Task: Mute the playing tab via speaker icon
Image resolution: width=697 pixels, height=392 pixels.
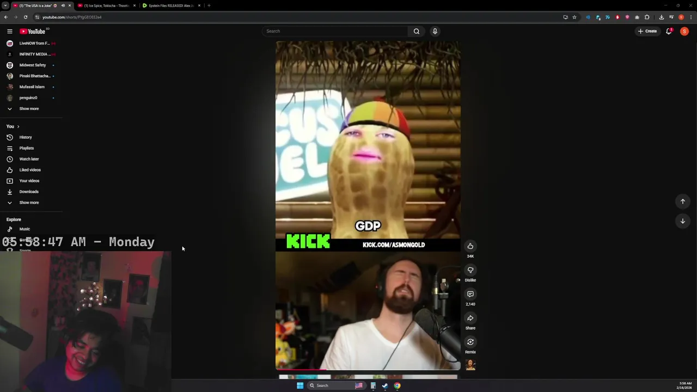Action: pyautogui.click(x=63, y=5)
